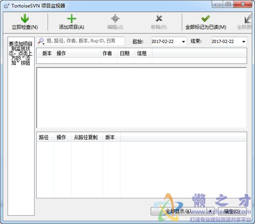Viewport: 255px width, 224px height.
Task: Click the 全部显示(A) button
Action: pyautogui.click(x=179, y=211)
